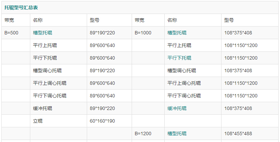Viewport: 280px width, 142px height.
Task: Click the 60*160*190 model cell
Action: [x=102, y=121]
